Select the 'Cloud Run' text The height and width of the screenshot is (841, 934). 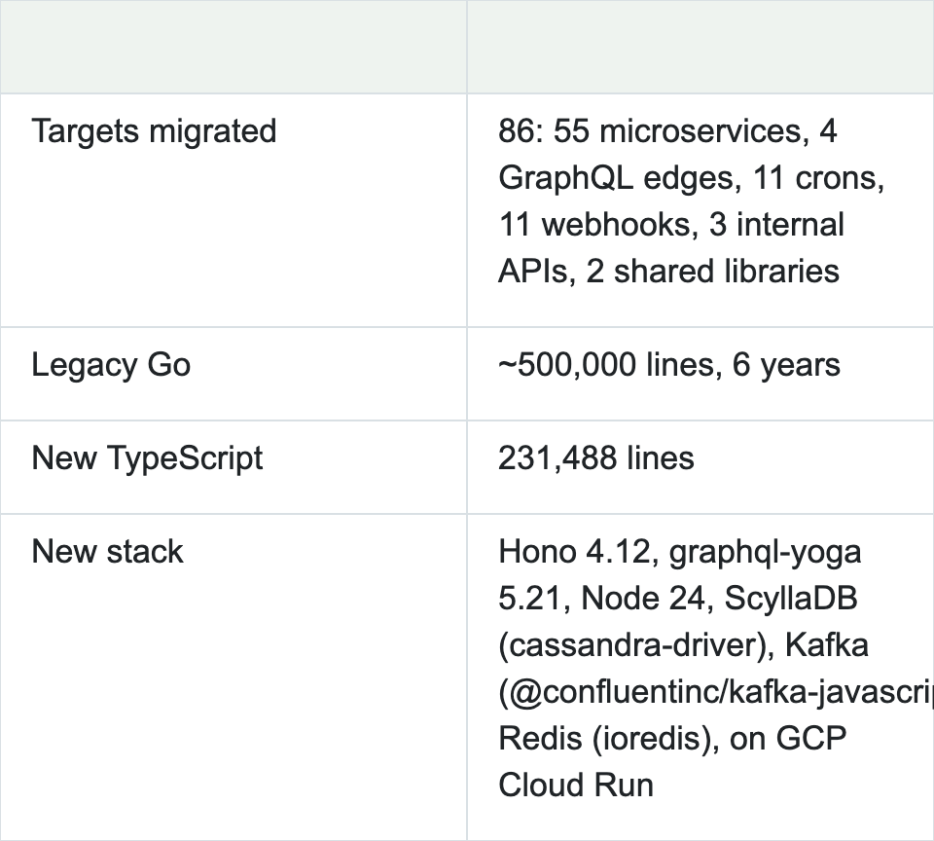pyautogui.click(x=576, y=785)
